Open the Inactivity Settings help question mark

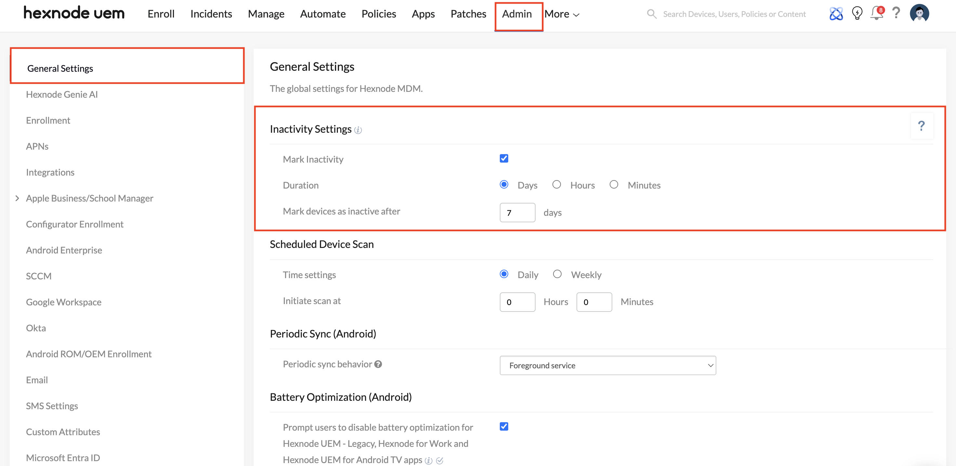921,126
